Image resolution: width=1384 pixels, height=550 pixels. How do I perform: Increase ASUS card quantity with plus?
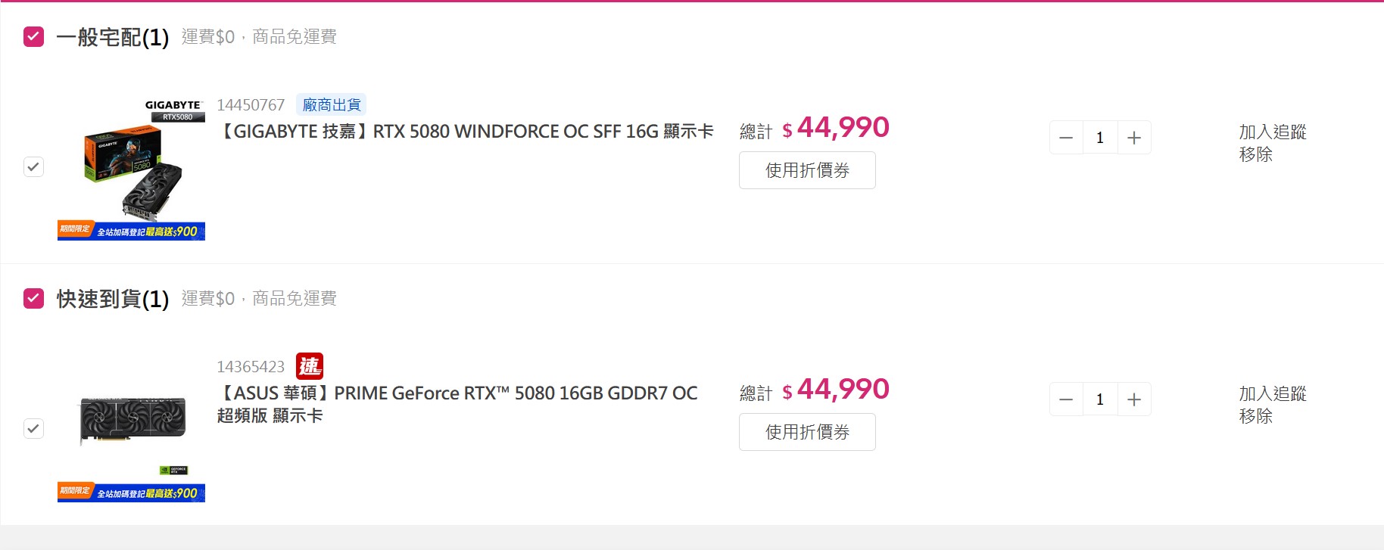click(x=1134, y=399)
